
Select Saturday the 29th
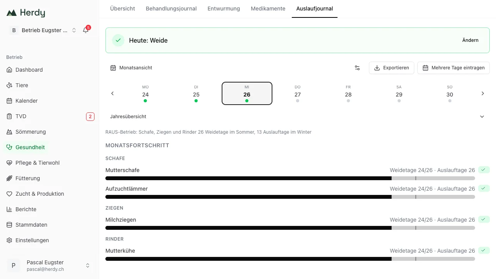click(x=399, y=93)
